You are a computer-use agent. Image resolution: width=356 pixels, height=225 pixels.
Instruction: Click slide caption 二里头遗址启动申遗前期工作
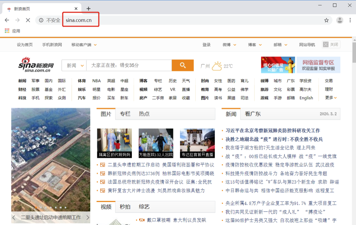(x=51, y=218)
